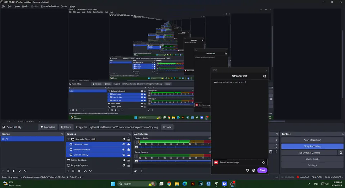
Task: Open preview scaling dropdown arrow
Action: (39, 121)
